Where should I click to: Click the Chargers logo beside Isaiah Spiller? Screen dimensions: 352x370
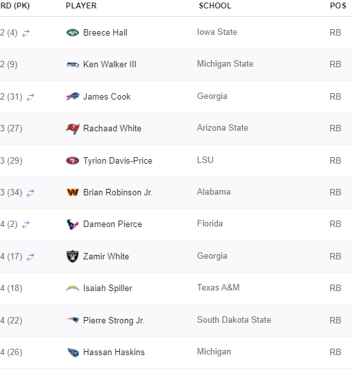pyautogui.click(x=72, y=288)
